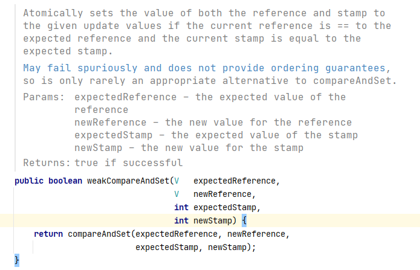Screen dimensions: 420x270
Task: Click the 'return' keyword
Action: click(48, 234)
